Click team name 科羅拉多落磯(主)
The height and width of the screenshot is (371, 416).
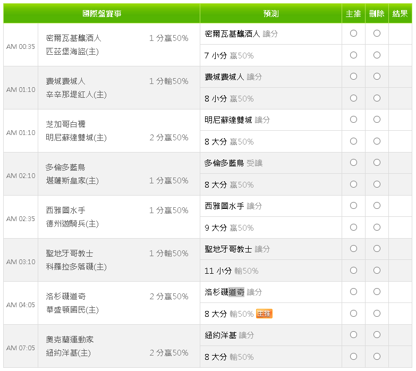[76, 267]
